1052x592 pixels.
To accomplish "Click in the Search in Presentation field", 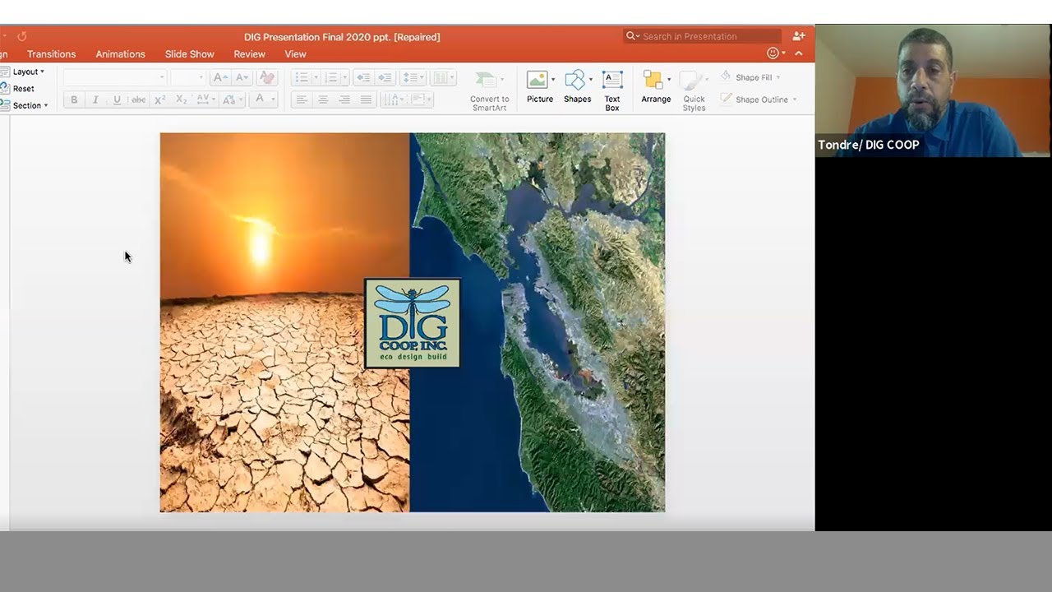I will (x=703, y=36).
